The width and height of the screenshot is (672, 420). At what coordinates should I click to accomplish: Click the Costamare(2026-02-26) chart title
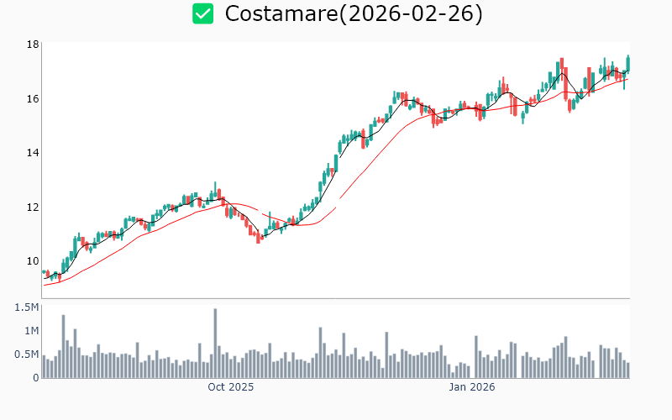(x=354, y=13)
